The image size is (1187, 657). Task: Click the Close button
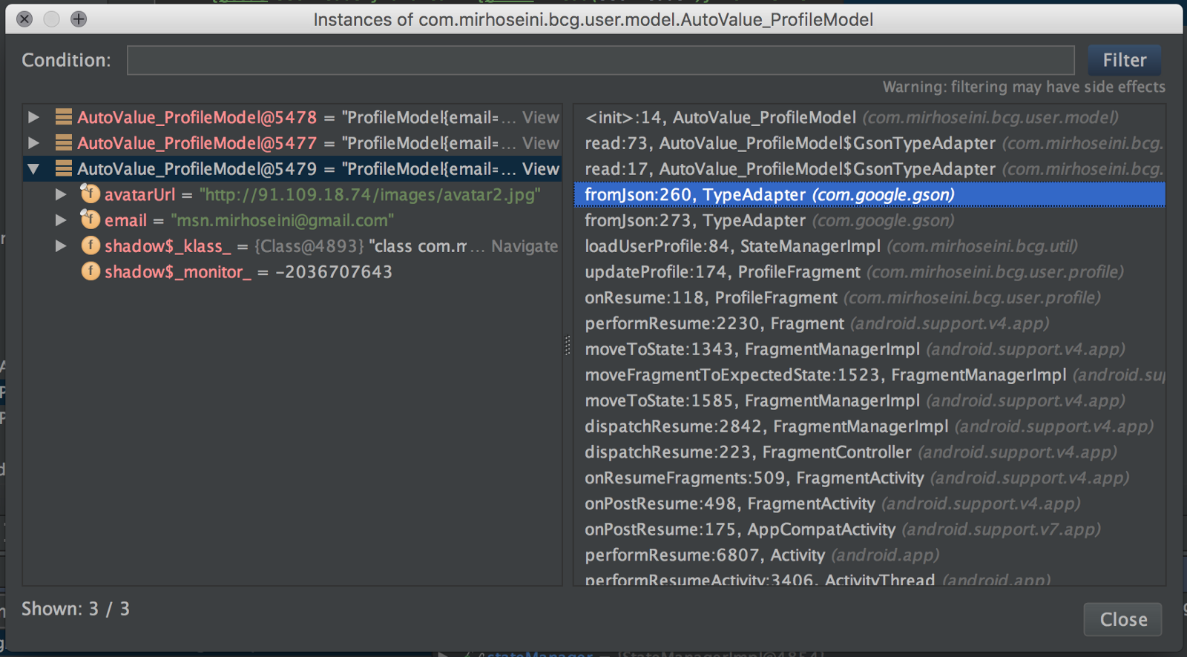pyautogui.click(x=1122, y=619)
